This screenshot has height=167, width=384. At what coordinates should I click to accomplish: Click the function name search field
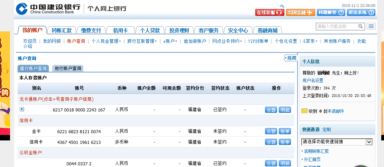337,26
